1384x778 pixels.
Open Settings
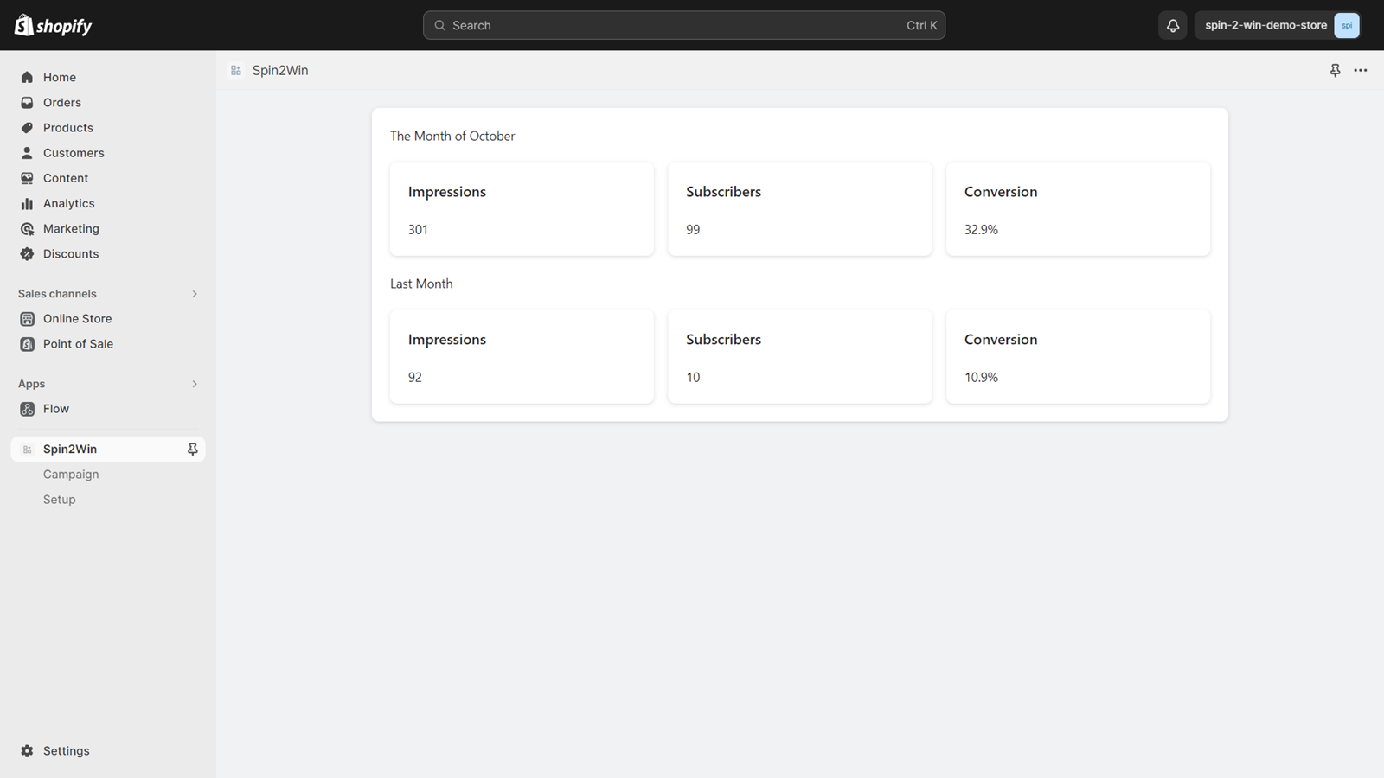[108, 750]
